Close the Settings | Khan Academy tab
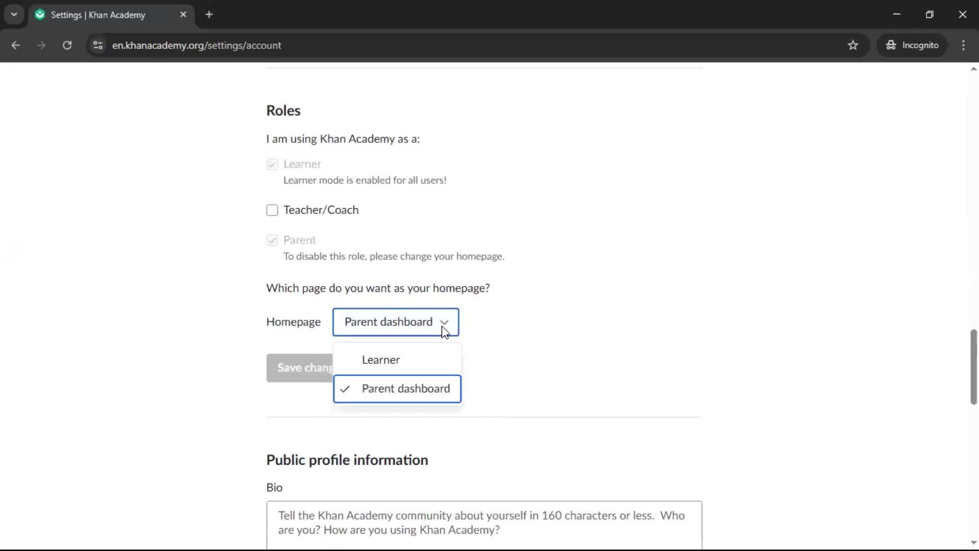 pyautogui.click(x=183, y=14)
